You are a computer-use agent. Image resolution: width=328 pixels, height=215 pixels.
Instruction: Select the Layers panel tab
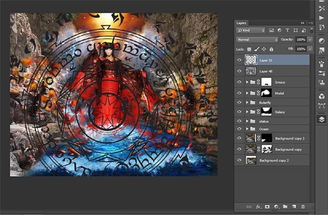[241, 23]
